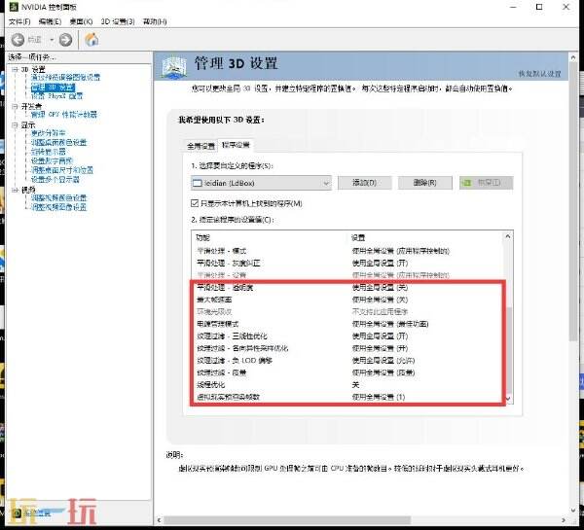Viewport: 584px width, 530px height.
Task: Click the 设置 column header
Action: click(x=358, y=238)
